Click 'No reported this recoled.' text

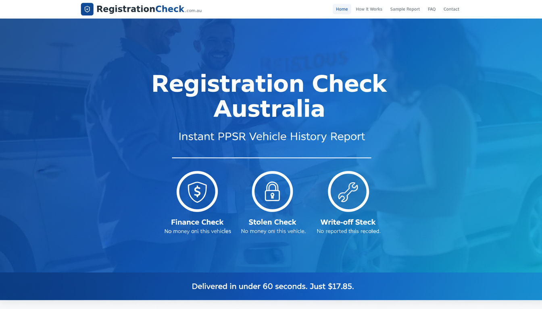click(348, 231)
